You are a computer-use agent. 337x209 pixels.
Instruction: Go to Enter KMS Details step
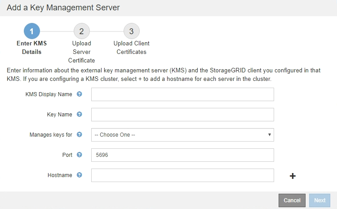pyautogui.click(x=32, y=48)
